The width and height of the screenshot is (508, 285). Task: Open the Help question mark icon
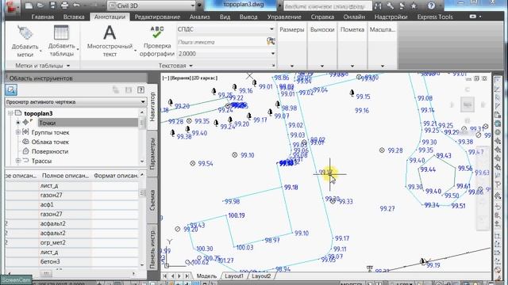[431, 6]
